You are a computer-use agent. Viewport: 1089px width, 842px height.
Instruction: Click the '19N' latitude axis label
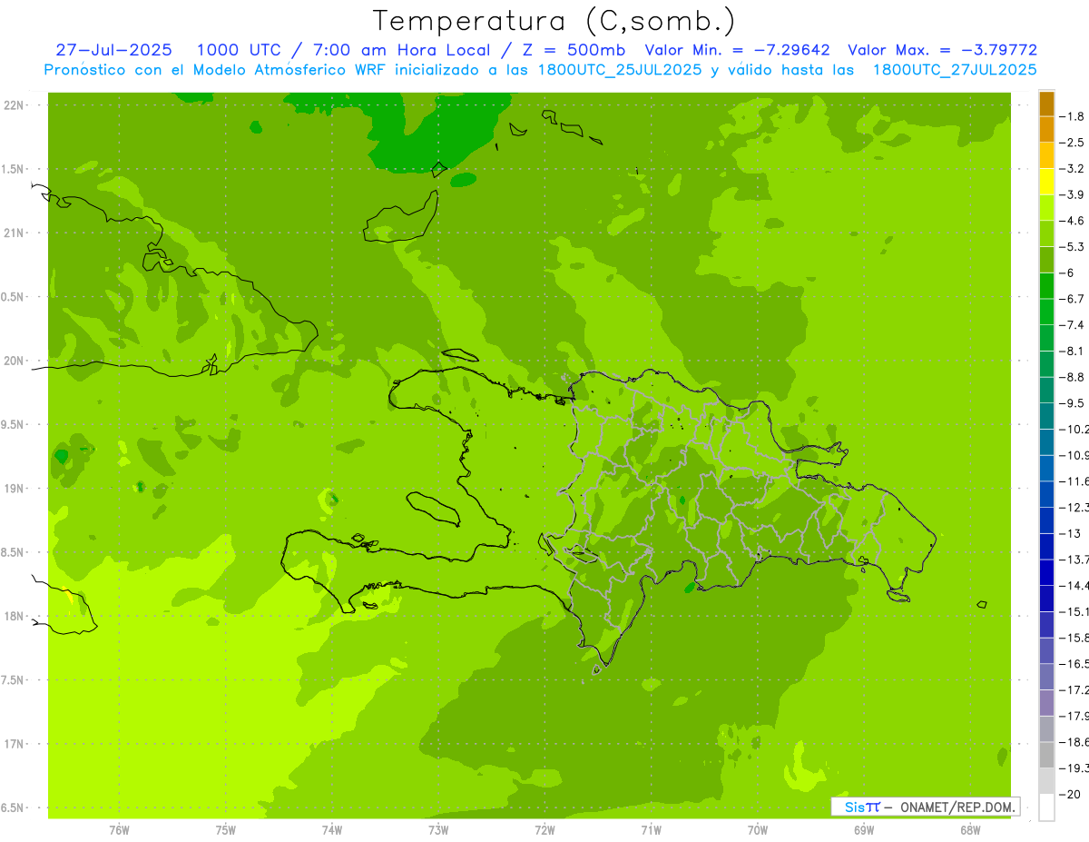15,489
